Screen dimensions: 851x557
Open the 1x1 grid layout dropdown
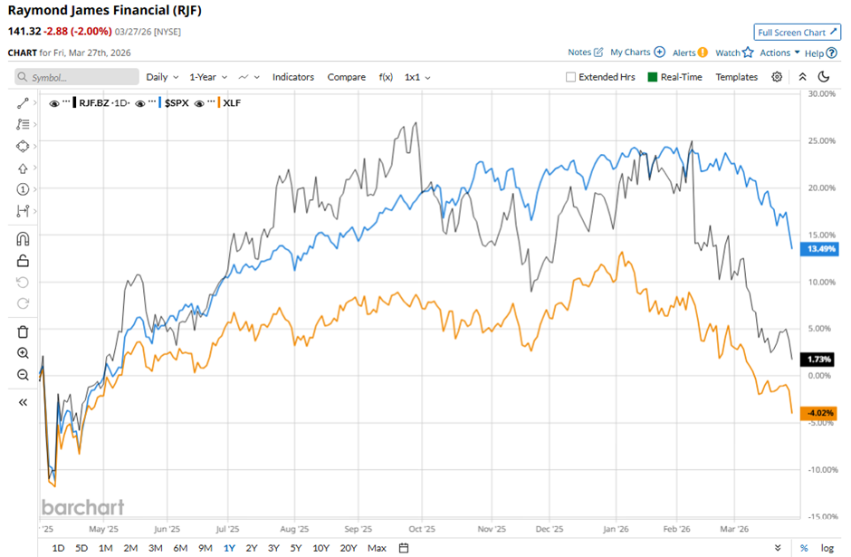[417, 77]
